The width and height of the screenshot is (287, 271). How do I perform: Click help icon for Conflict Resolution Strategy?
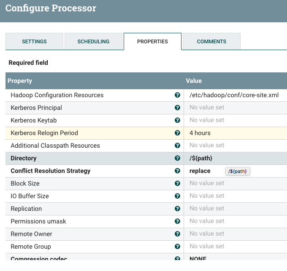click(x=178, y=171)
